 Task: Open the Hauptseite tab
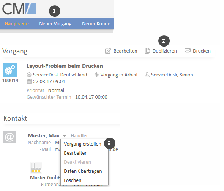(x=17, y=23)
